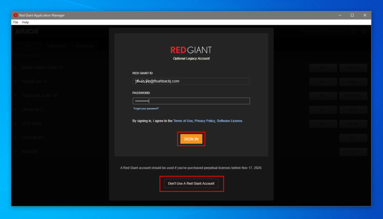
Task: Click the Start Trial button in Trapcode Suite row
Action: coord(353,96)
